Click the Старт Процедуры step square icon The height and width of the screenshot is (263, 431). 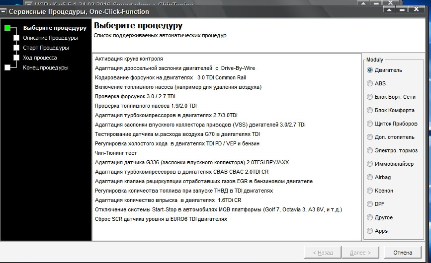click(16, 48)
